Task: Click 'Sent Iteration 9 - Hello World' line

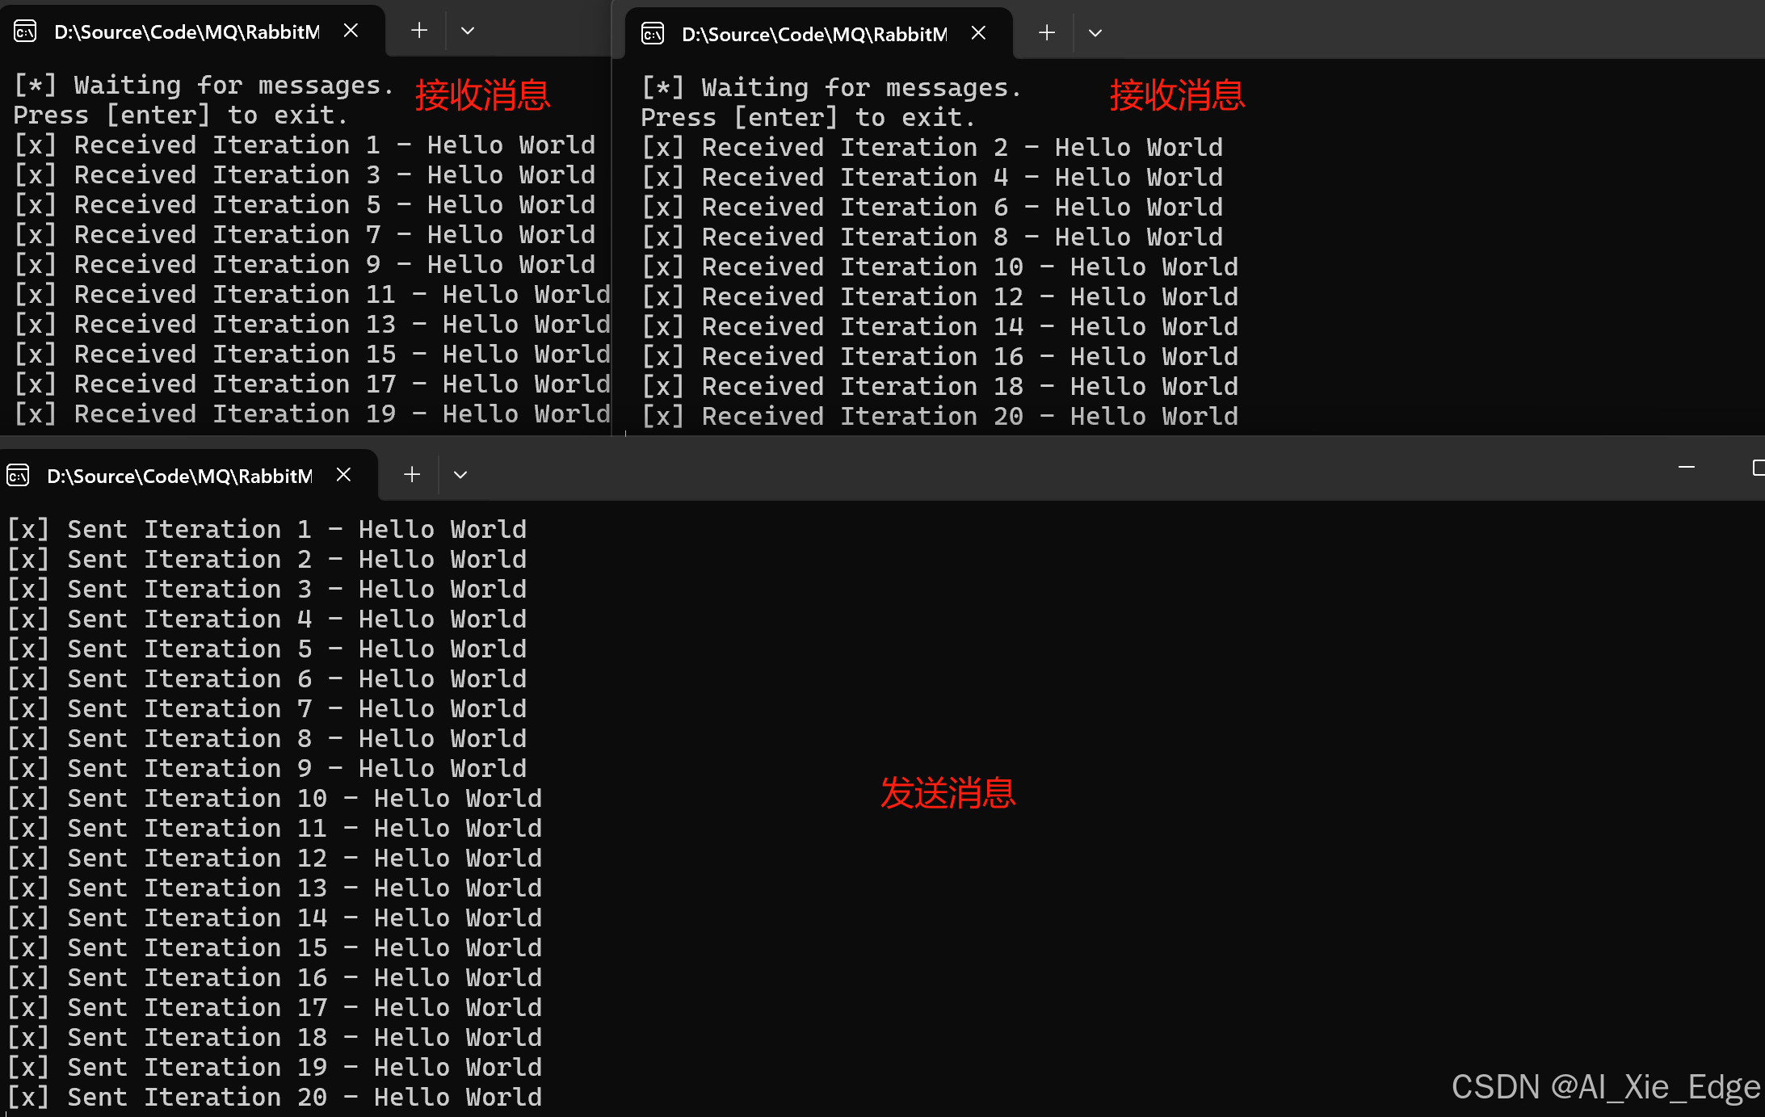Action: pyautogui.click(x=267, y=769)
